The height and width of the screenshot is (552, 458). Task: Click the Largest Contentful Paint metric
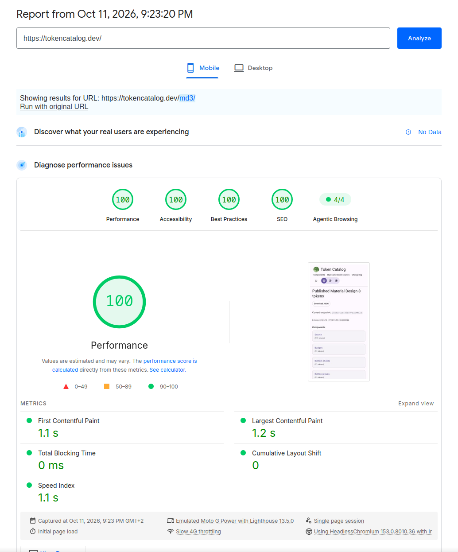(336, 428)
